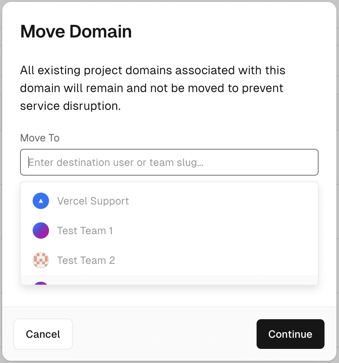Click the Move Domain dialog title
This screenshot has width=339, height=363.
(76, 32)
